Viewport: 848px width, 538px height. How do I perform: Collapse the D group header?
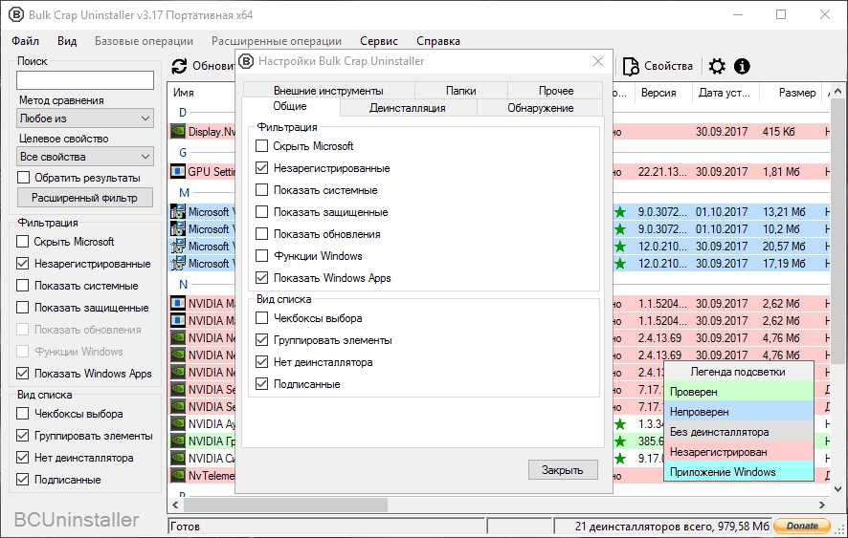point(183,113)
